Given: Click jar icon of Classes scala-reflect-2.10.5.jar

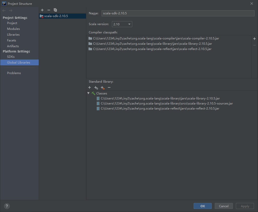Looking at the screenshot, I should point(98,109).
